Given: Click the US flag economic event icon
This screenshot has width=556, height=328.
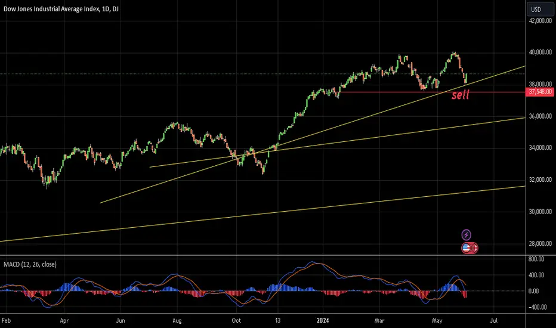Looking at the screenshot, I should coord(467,248).
